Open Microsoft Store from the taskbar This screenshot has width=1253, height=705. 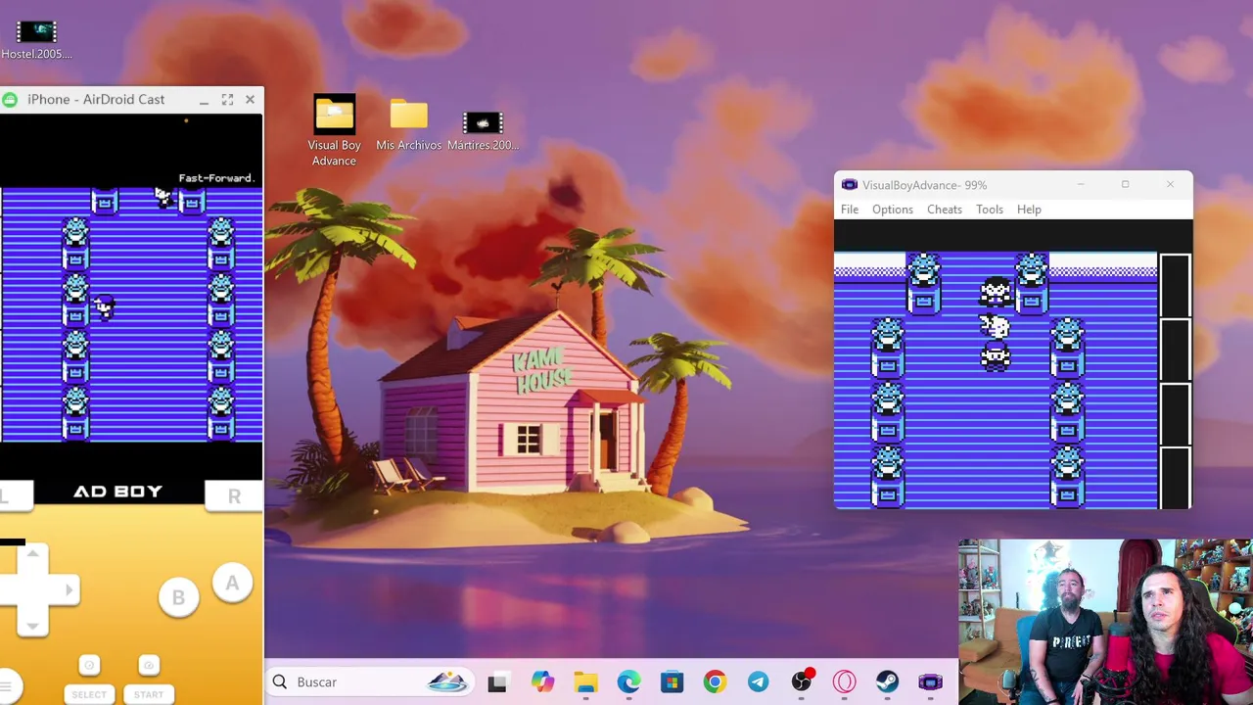pos(672,682)
